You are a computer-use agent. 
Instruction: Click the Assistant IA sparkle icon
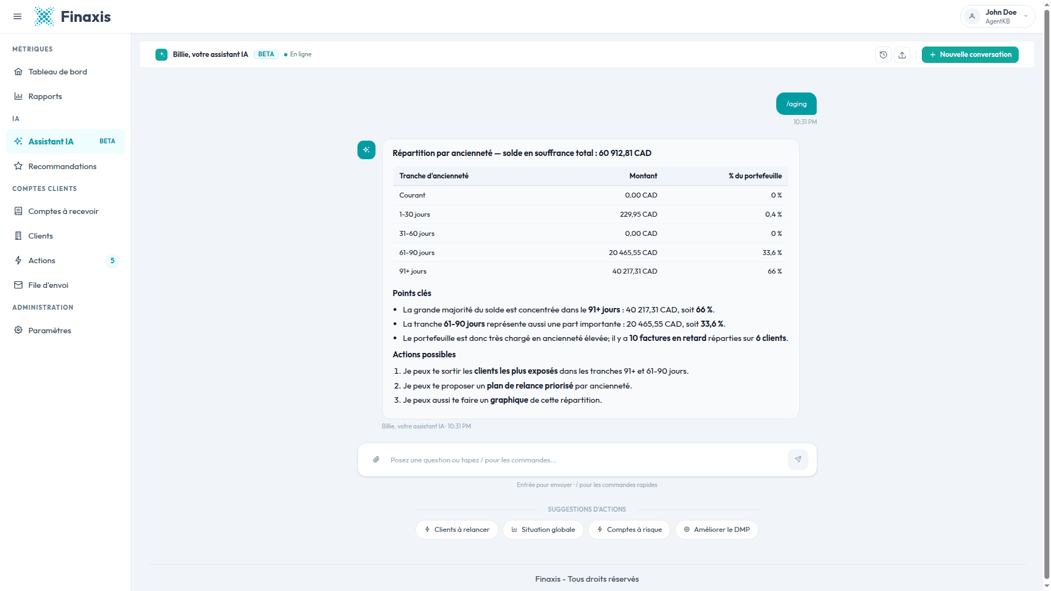pos(19,141)
